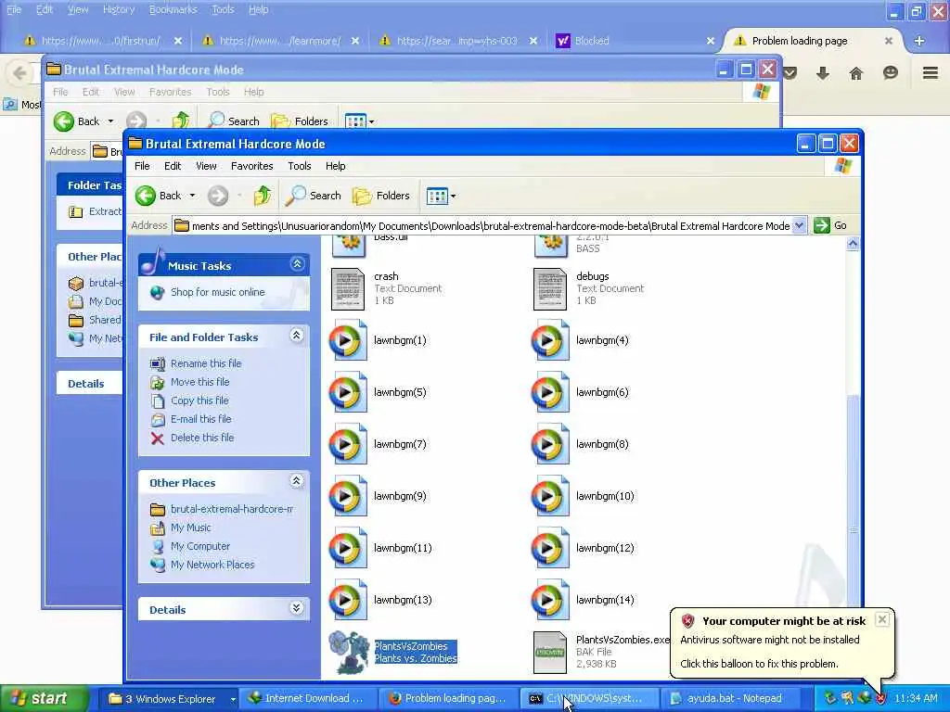Select lawnbgm(8) media file icon
This screenshot has height=712, width=950.
[x=550, y=444]
